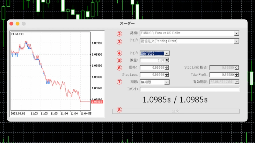Screen dimensions: 255x143
Task: Click the Take Profit input field
Action: (222, 75)
